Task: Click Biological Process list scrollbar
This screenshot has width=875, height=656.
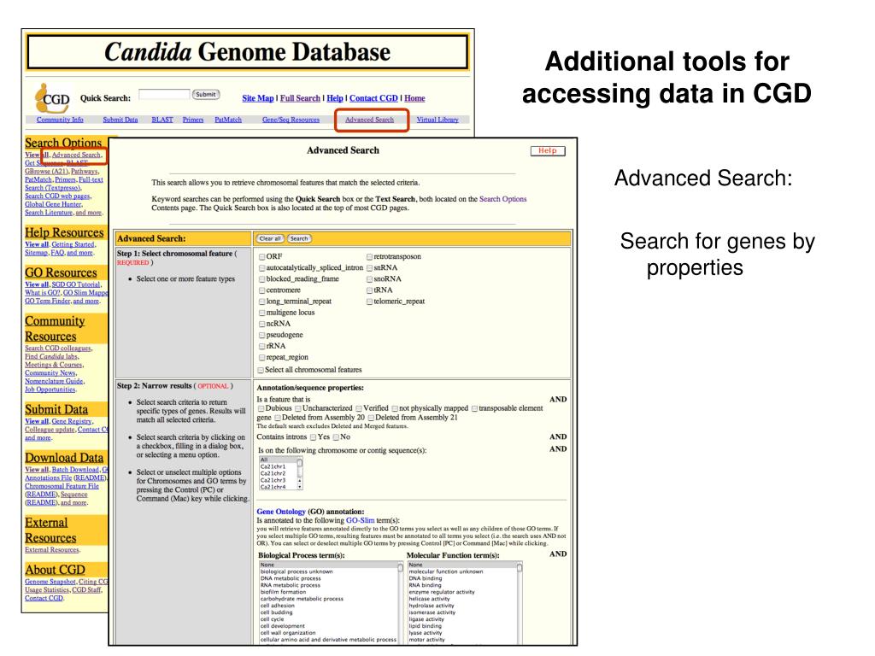Action: (x=400, y=602)
